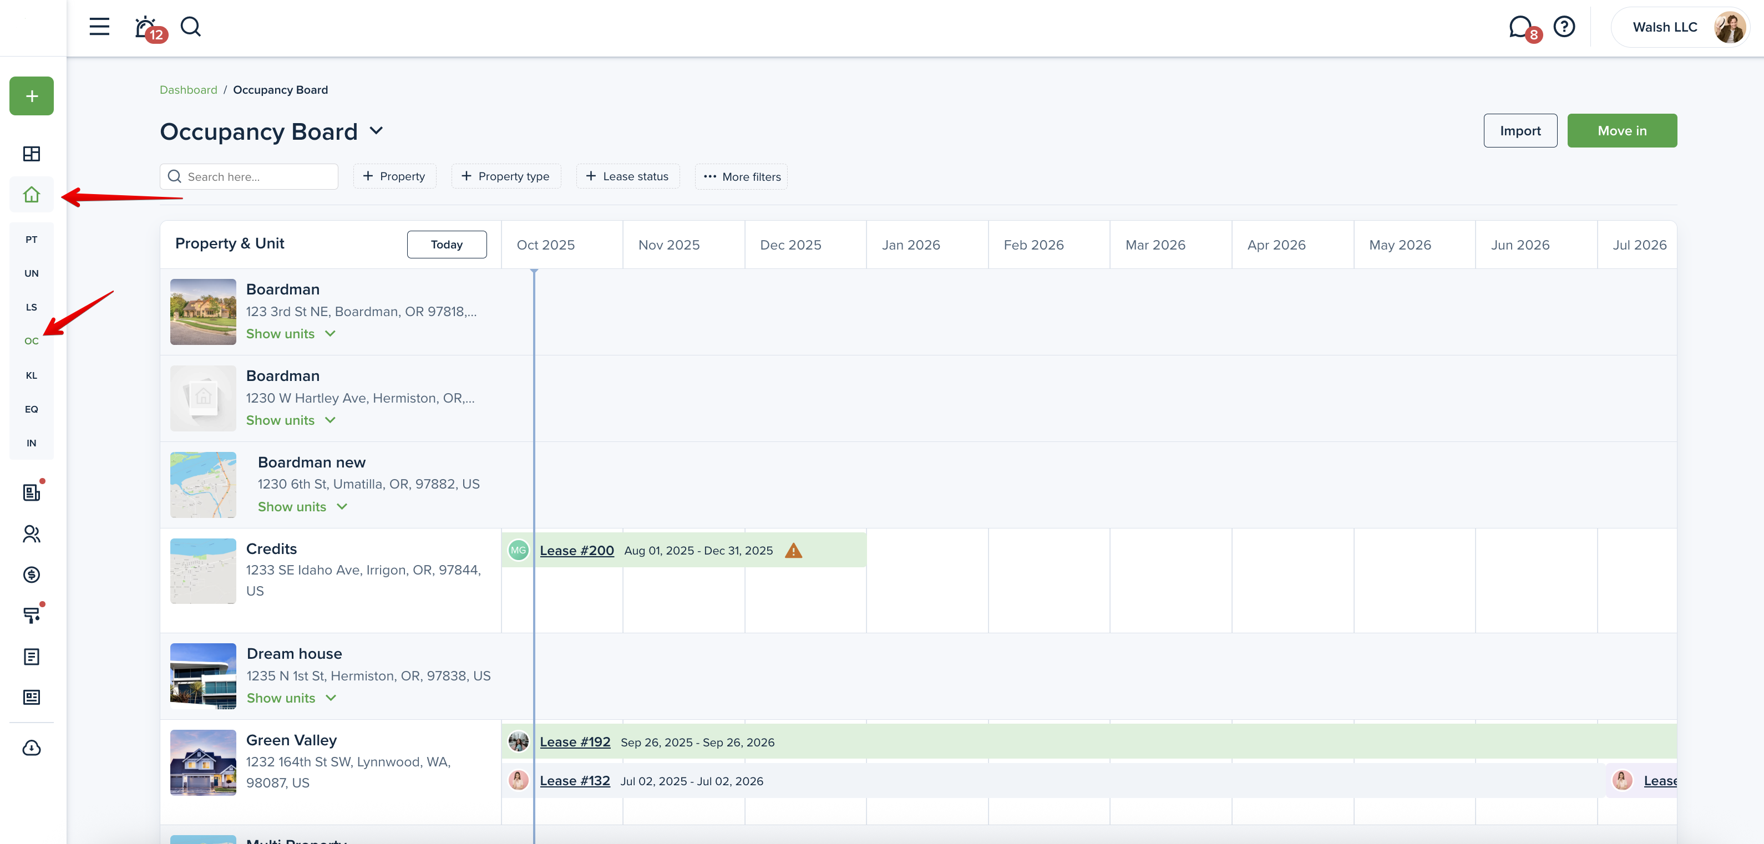The height and width of the screenshot is (844, 1764).
Task: Open the Lease #192 link
Action: [x=575, y=742]
